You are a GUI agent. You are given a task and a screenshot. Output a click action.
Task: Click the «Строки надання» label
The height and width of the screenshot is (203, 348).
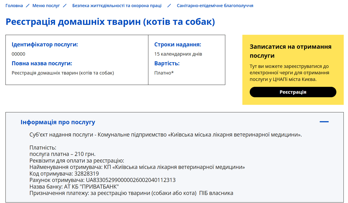178,44
